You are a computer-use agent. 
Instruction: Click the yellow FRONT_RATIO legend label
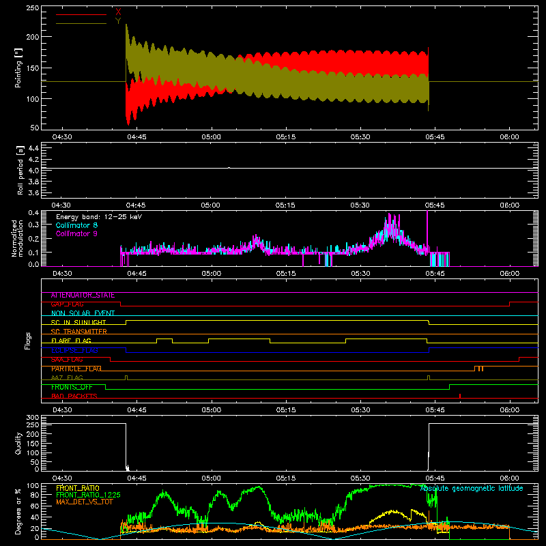tap(78, 488)
